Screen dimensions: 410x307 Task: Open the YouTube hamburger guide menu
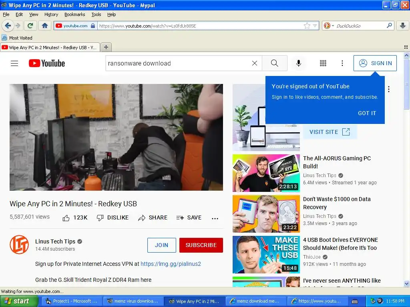[x=14, y=63]
